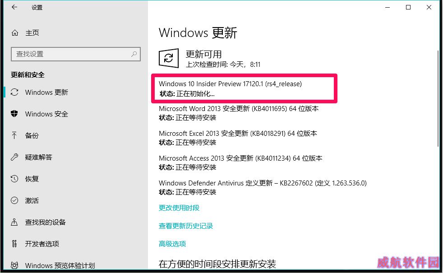Screen dimensions: 443x273
Task: Click the back arrow in Settings
Action: click(14, 7)
